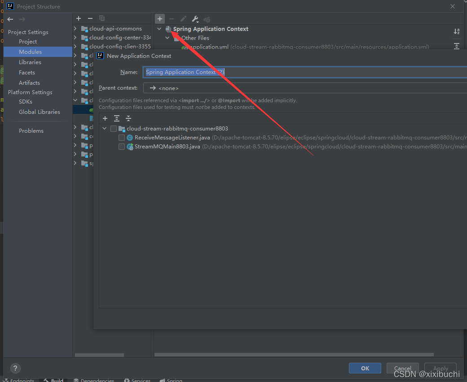Add a new module with plus icon

tap(79, 18)
